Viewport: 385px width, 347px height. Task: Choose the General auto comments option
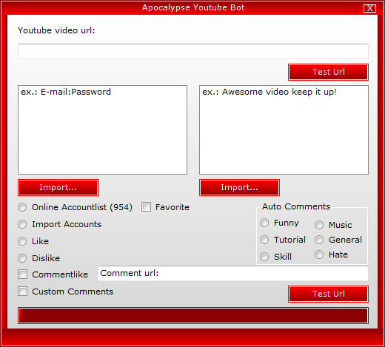point(319,240)
